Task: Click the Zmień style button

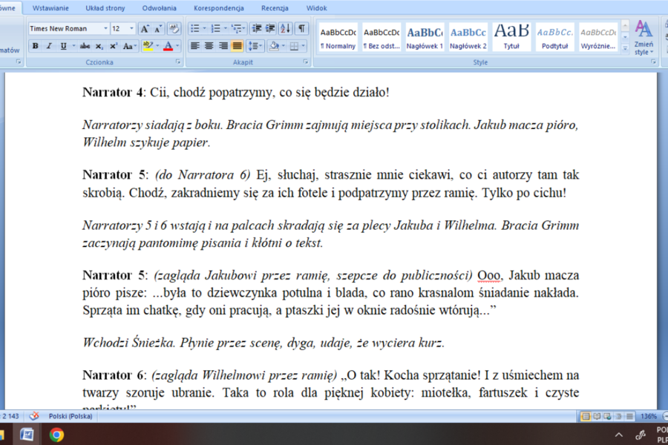Action: click(643, 39)
